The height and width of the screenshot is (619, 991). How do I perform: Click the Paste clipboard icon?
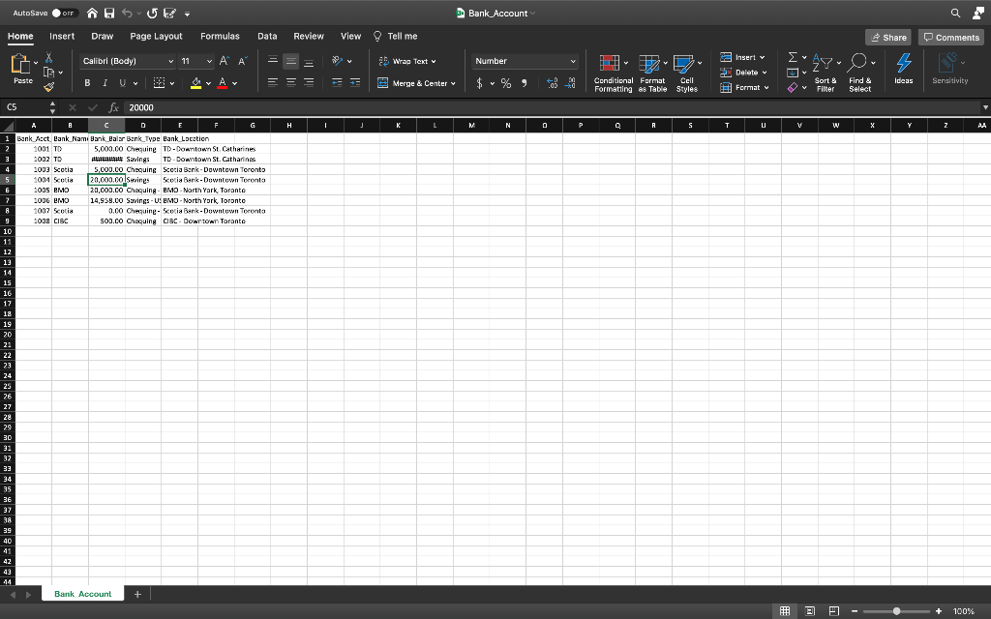click(20, 65)
